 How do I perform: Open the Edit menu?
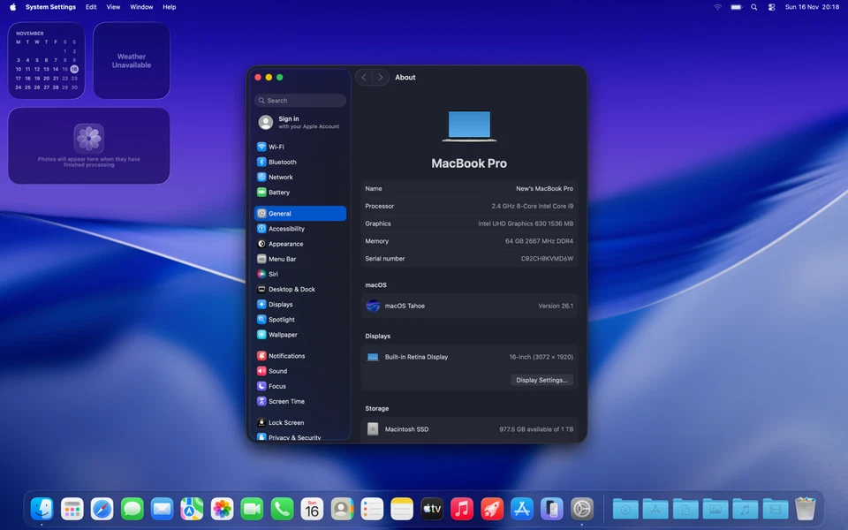coord(91,7)
